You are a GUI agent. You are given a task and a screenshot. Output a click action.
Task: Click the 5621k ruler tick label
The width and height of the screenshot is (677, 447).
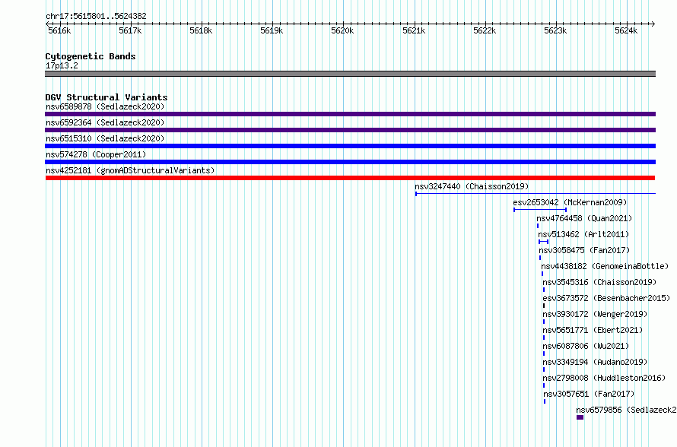tap(414, 30)
